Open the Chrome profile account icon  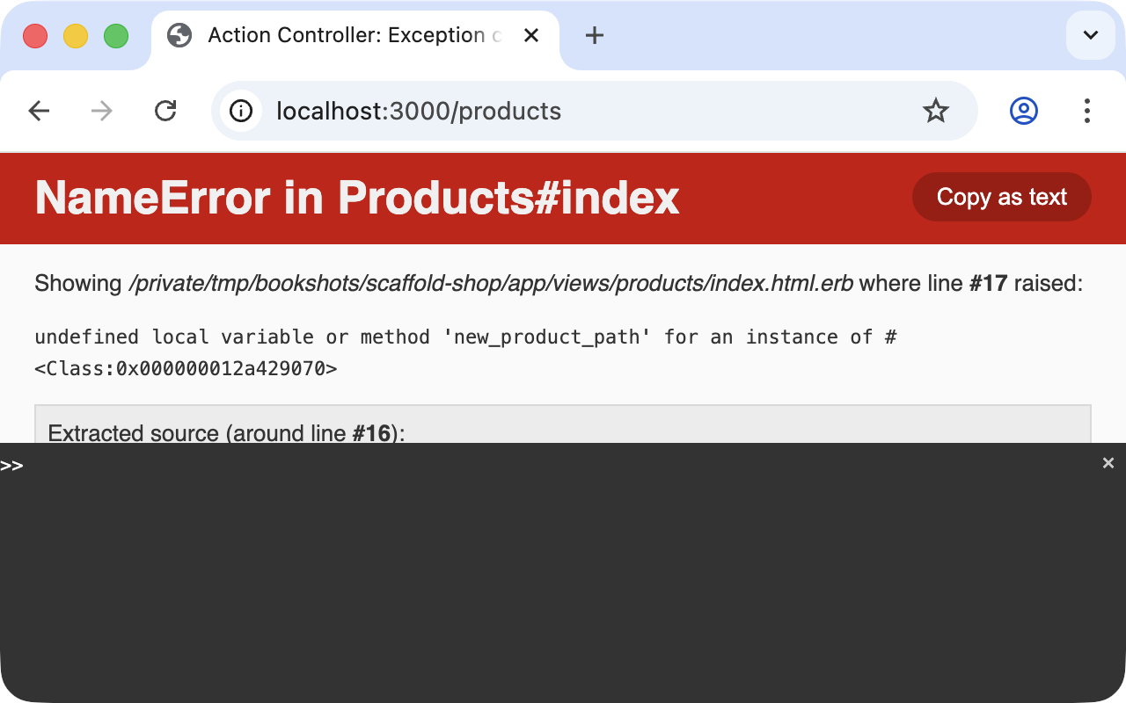click(1023, 111)
